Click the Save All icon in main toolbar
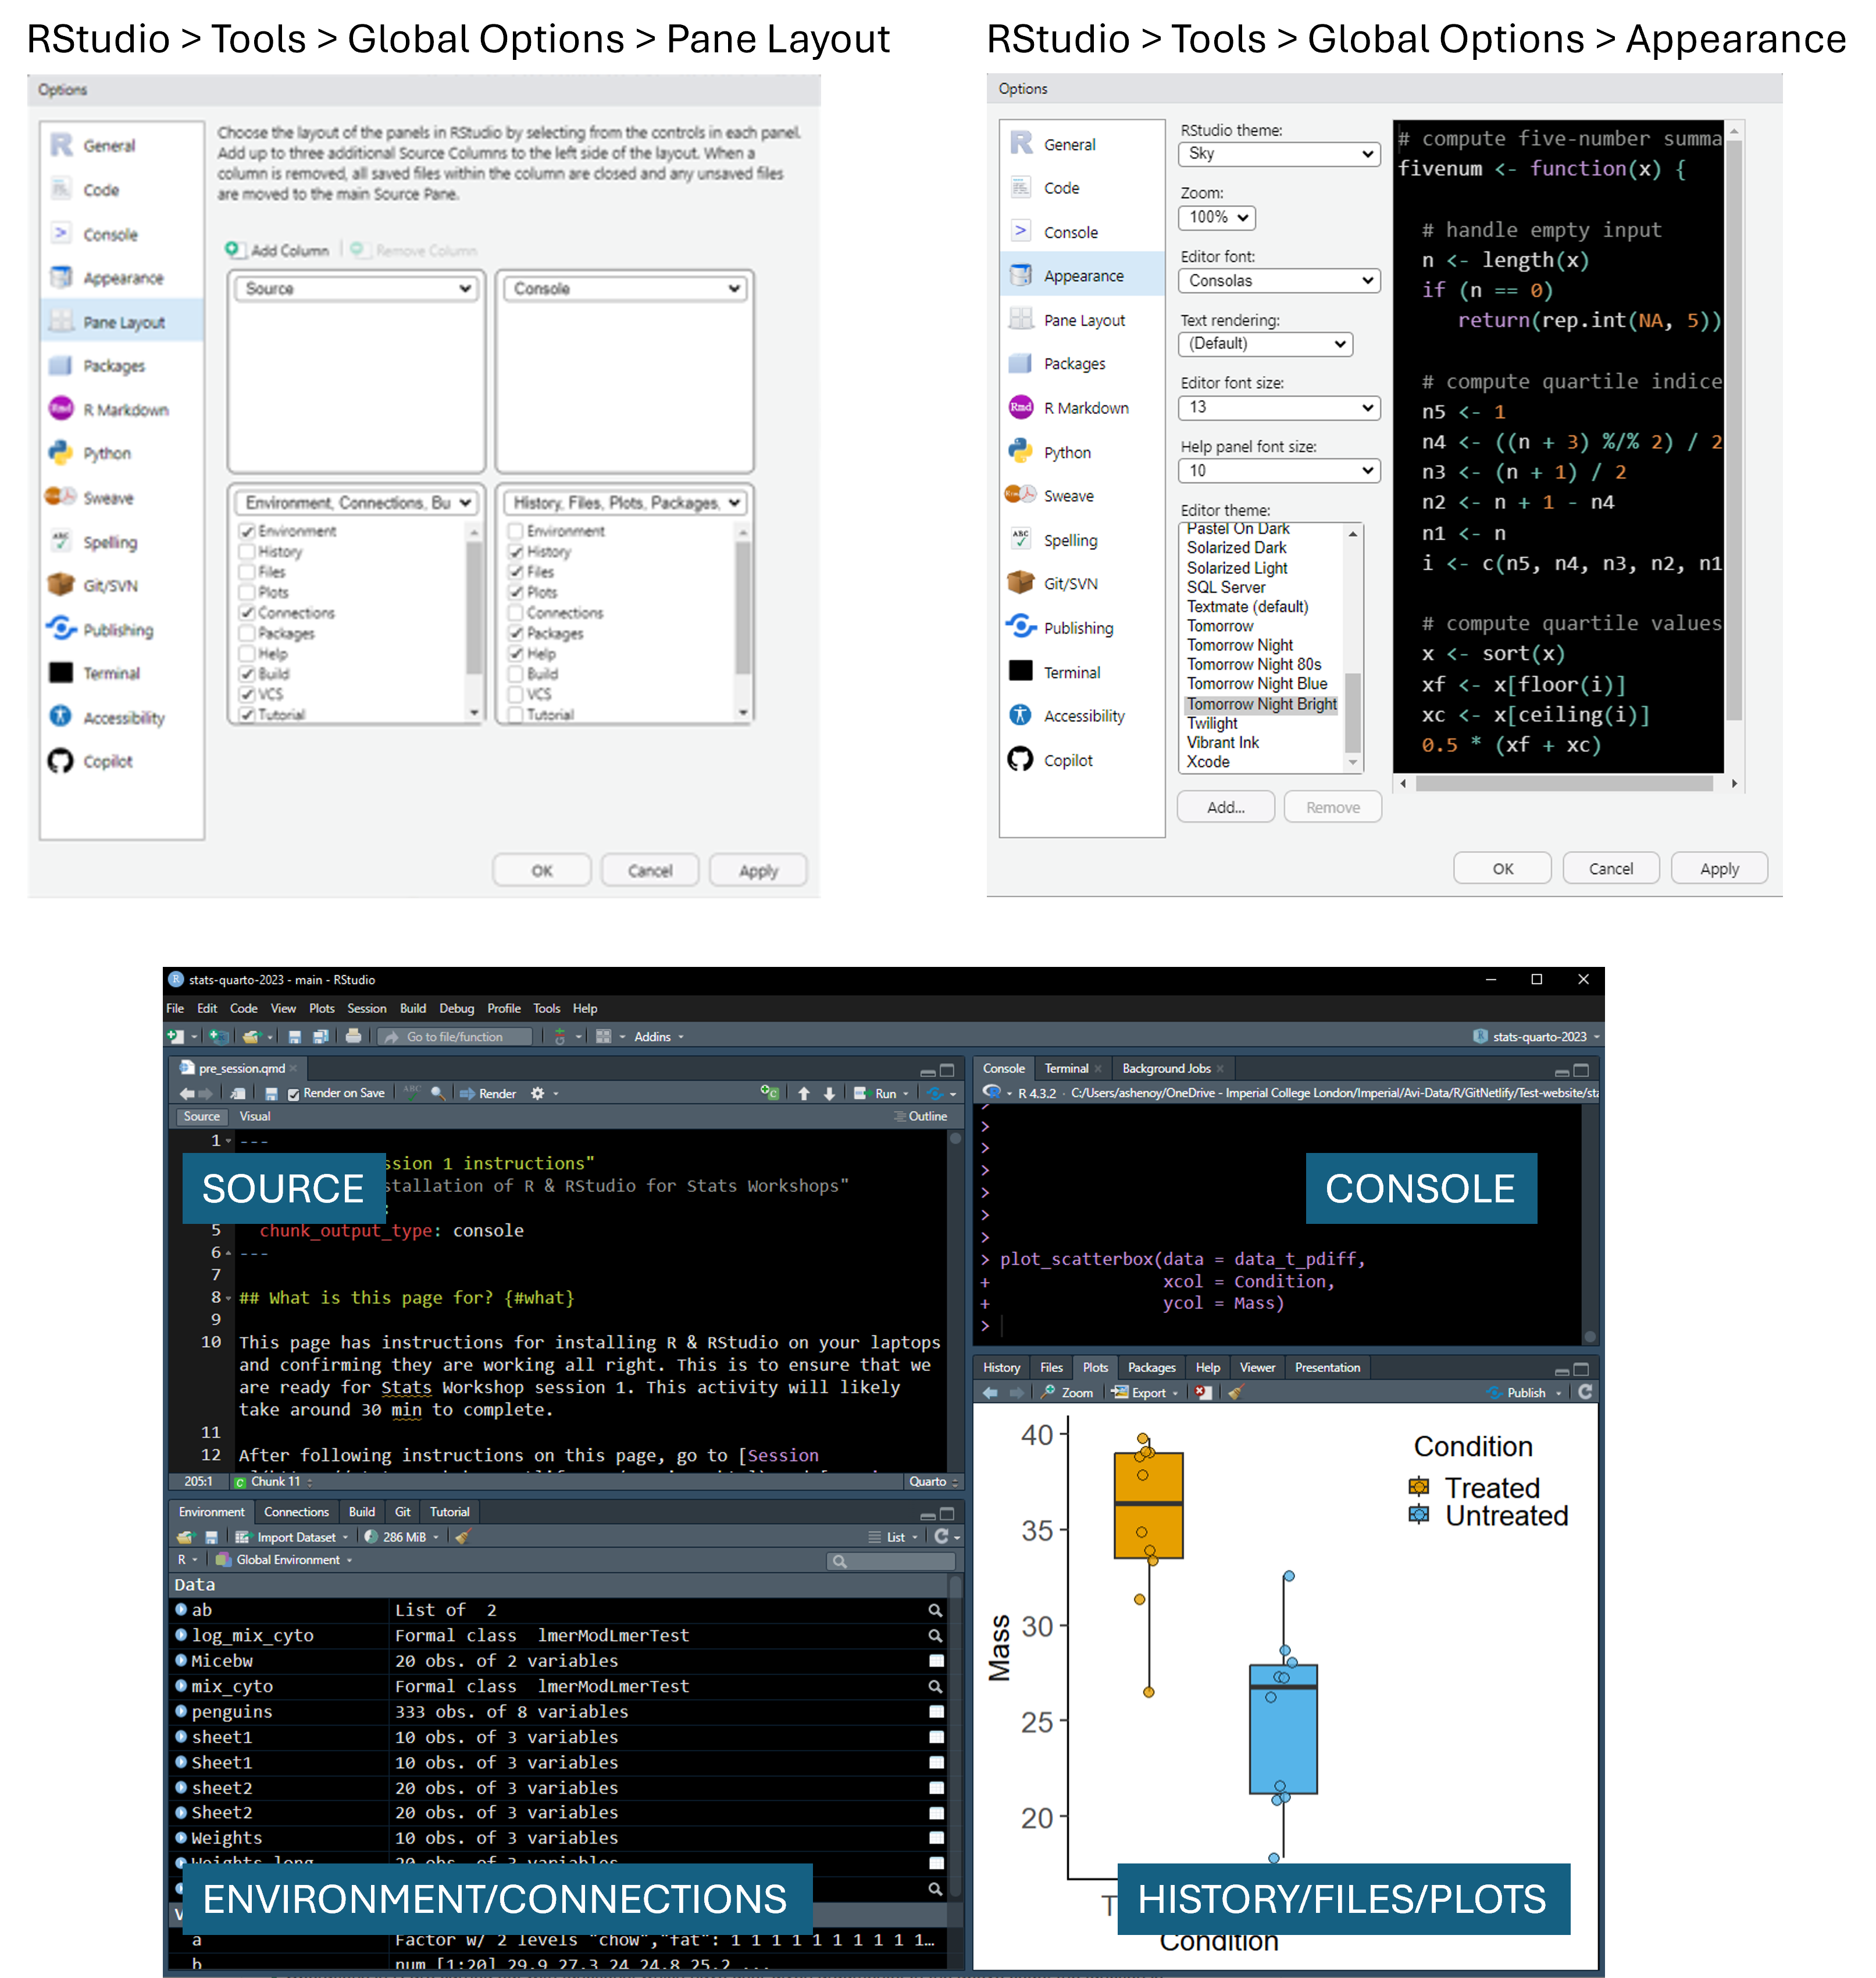 coord(320,1037)
